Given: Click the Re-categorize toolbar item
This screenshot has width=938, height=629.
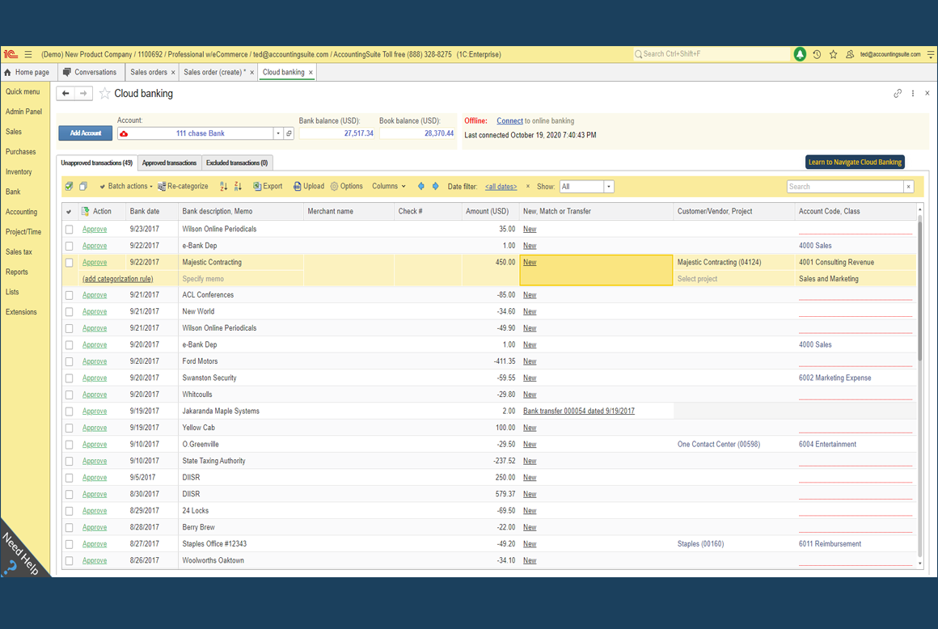Looking at the screenshot, I should pos(183,187).
